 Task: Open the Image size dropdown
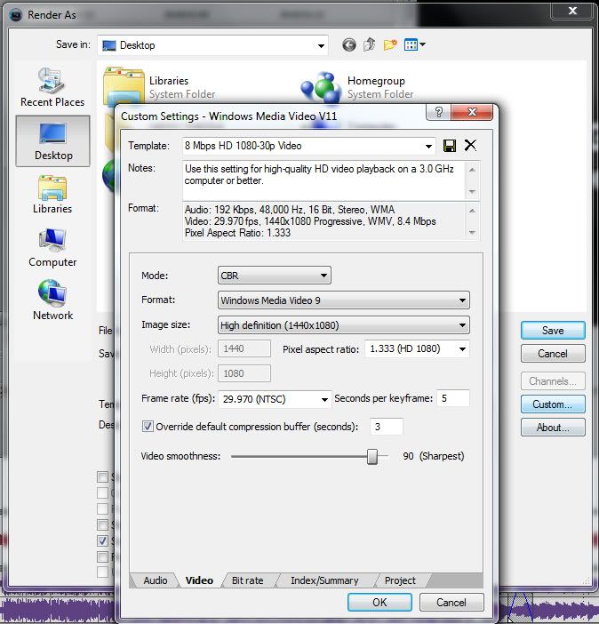coord(344,325)
